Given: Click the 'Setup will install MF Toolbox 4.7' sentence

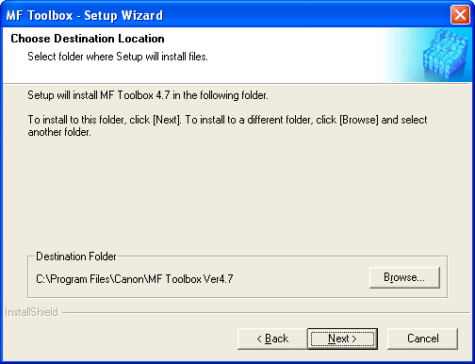Looking at the screenshot, I should tap(148, 95).
